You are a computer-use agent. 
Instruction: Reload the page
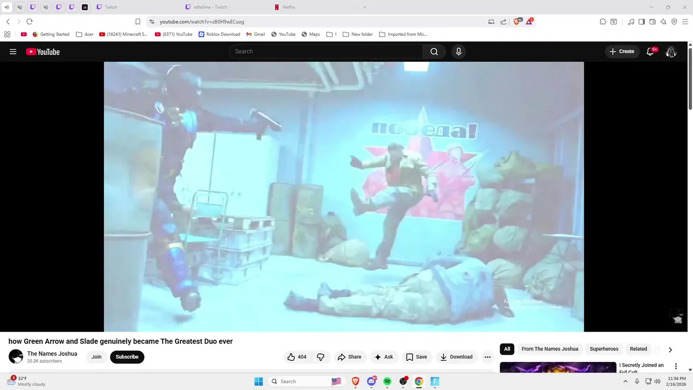(29, 22)
